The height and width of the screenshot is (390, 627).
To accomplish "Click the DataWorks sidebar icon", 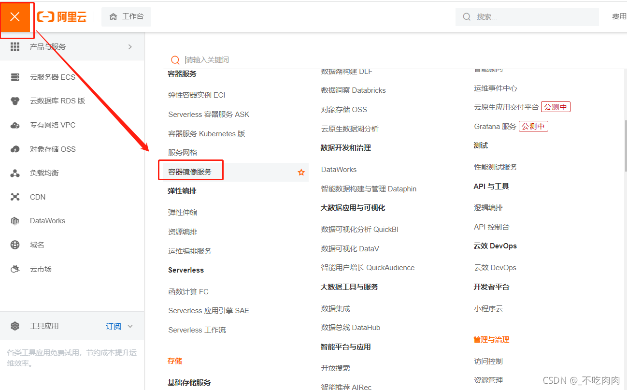I will pos(15,221).
